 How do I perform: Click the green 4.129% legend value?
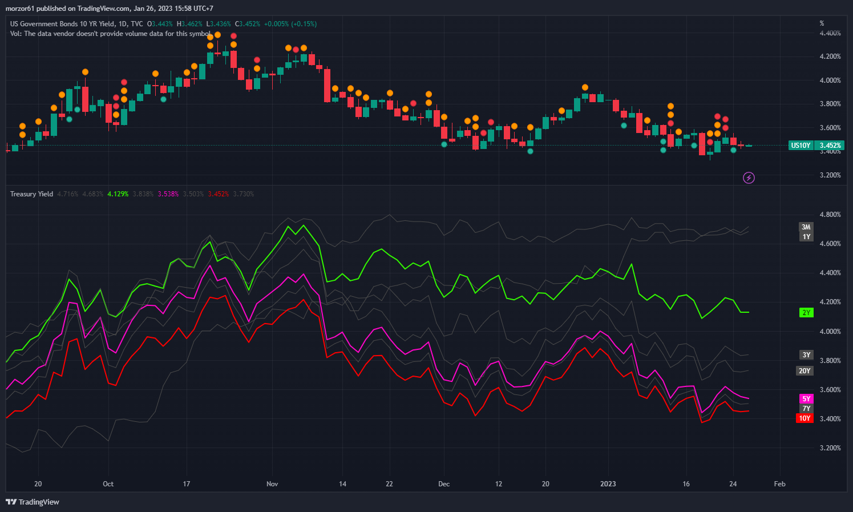coord(118,194)
